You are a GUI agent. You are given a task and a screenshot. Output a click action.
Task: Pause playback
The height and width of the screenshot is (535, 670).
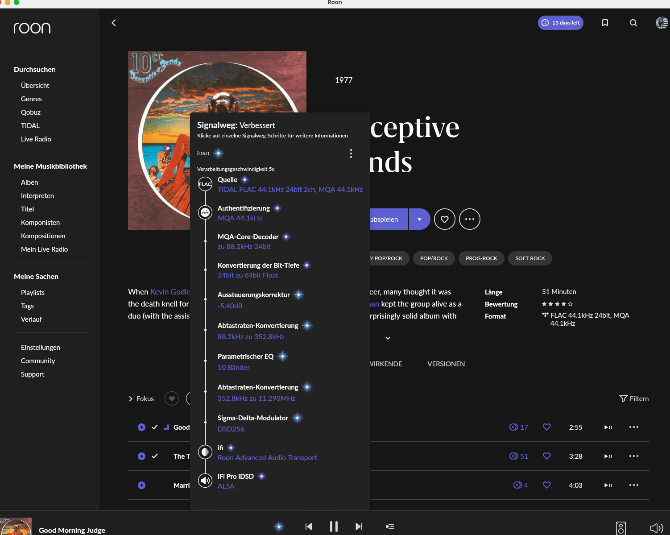(334, 527)
